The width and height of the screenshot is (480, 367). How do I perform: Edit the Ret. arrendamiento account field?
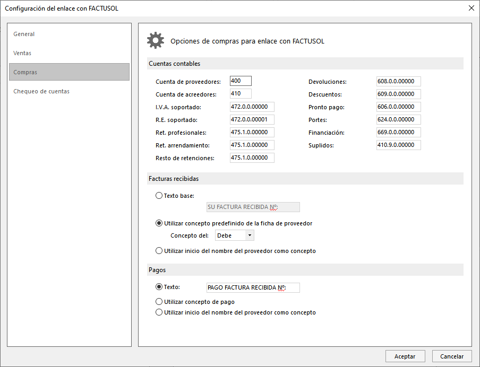click(x=252, y=145)
